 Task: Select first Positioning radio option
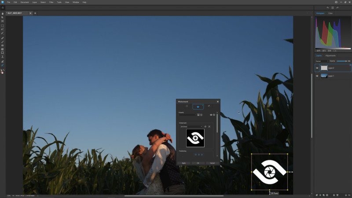(x=195, y=154)
